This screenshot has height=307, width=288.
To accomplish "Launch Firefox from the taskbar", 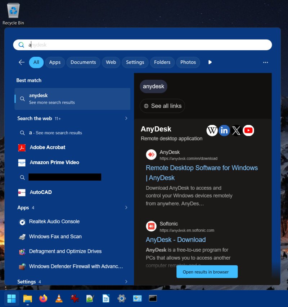I will click(43, 298).
